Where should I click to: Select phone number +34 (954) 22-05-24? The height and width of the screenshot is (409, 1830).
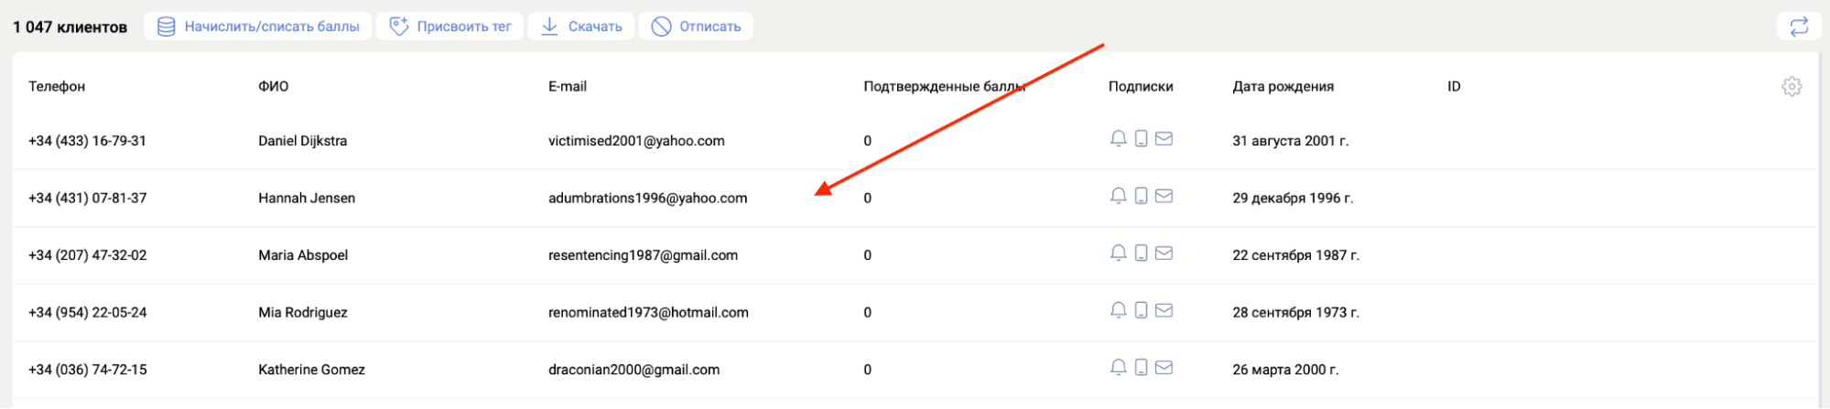coord(87,312)
